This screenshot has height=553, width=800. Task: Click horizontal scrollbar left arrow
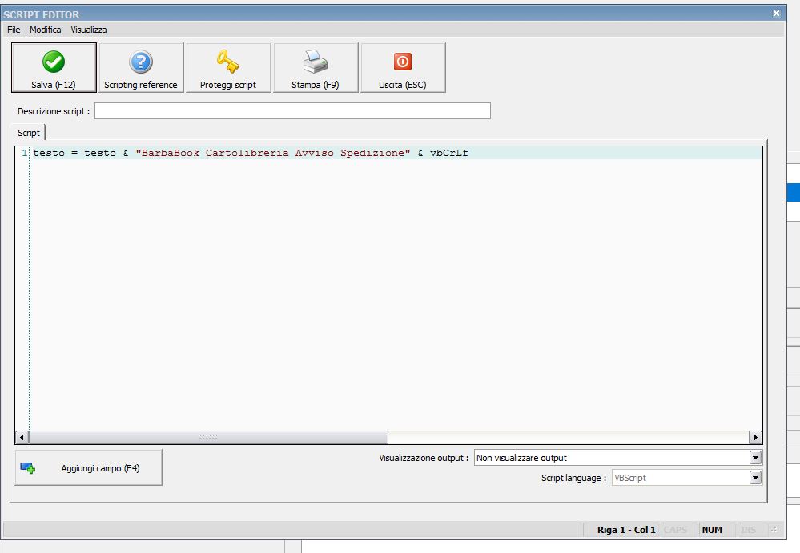22,437
